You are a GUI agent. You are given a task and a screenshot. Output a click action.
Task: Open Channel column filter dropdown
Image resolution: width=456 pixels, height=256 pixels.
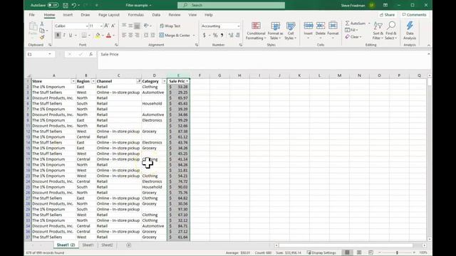pos(139,81)
